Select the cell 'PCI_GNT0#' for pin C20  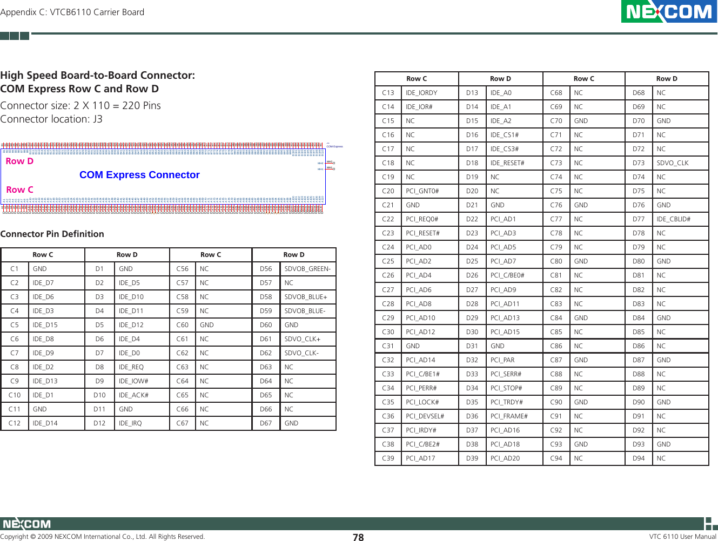tap(430, 191)
